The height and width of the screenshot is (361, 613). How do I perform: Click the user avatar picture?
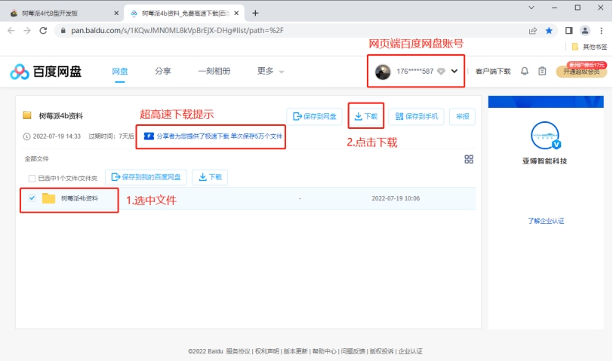pos(383,72)
